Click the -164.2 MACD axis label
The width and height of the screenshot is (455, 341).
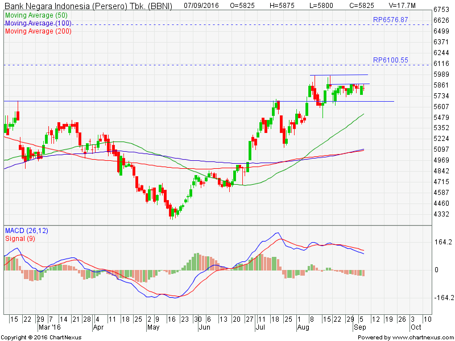(443, 298)
